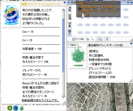This screenshot has height=111, width=133.
Task: Click the inventory window resize grip
Action: tap(132, 40)
